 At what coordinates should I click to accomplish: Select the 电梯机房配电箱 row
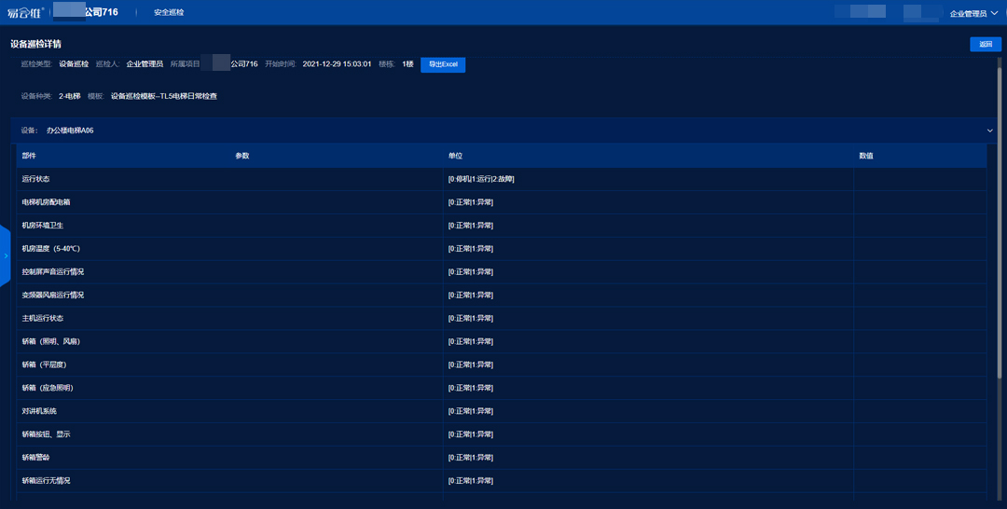tap(46, 202)
